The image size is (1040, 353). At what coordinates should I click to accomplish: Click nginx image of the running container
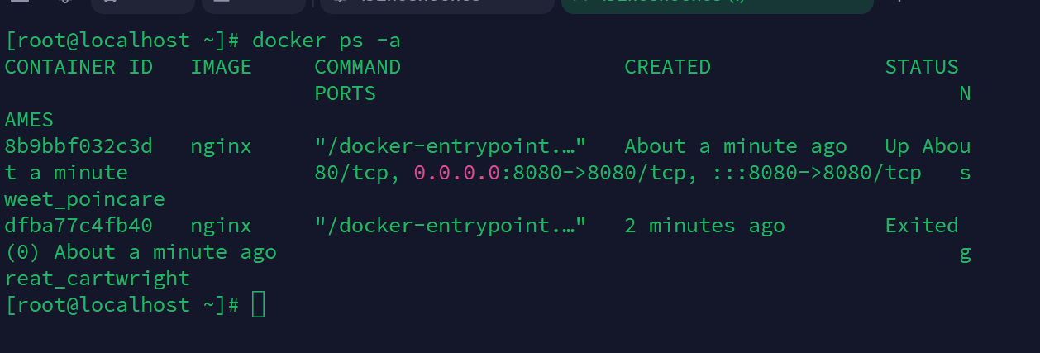click(221, 146)
